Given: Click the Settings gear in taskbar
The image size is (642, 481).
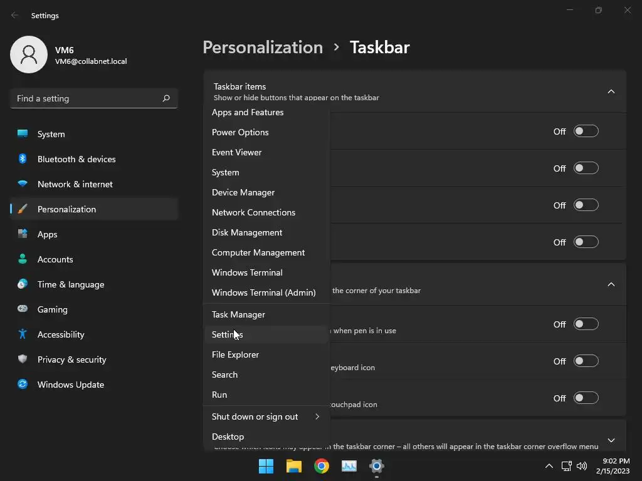Looking at the screenshot, I should click(377, 466).
